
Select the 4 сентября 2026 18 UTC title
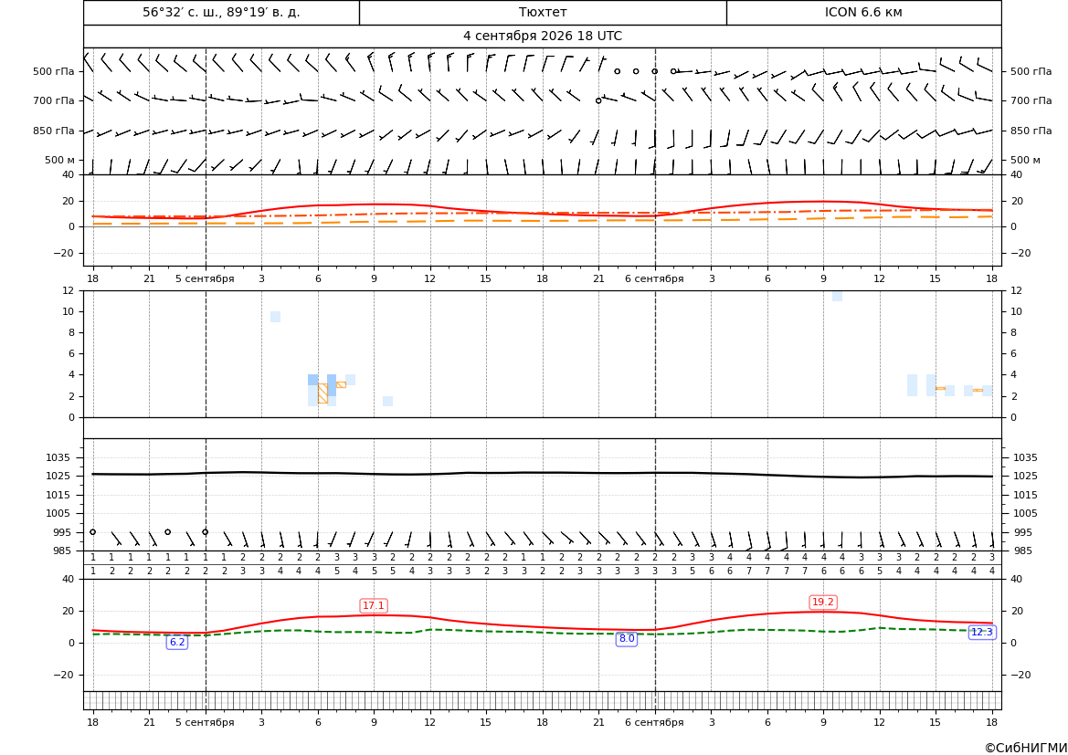click(543, 37)
